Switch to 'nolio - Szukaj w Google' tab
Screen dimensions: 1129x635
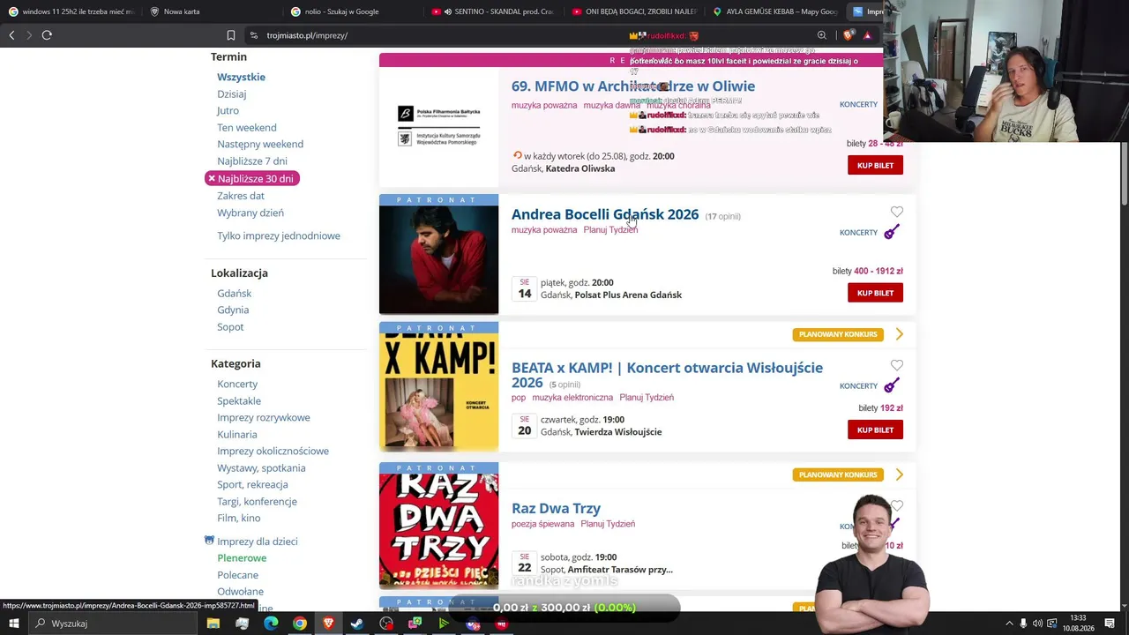[353, 11]
